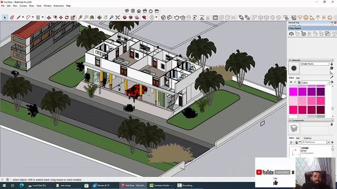
Task: Click the Zoom Extents icon
Action: pyautogui.click(x=117, y=17)
